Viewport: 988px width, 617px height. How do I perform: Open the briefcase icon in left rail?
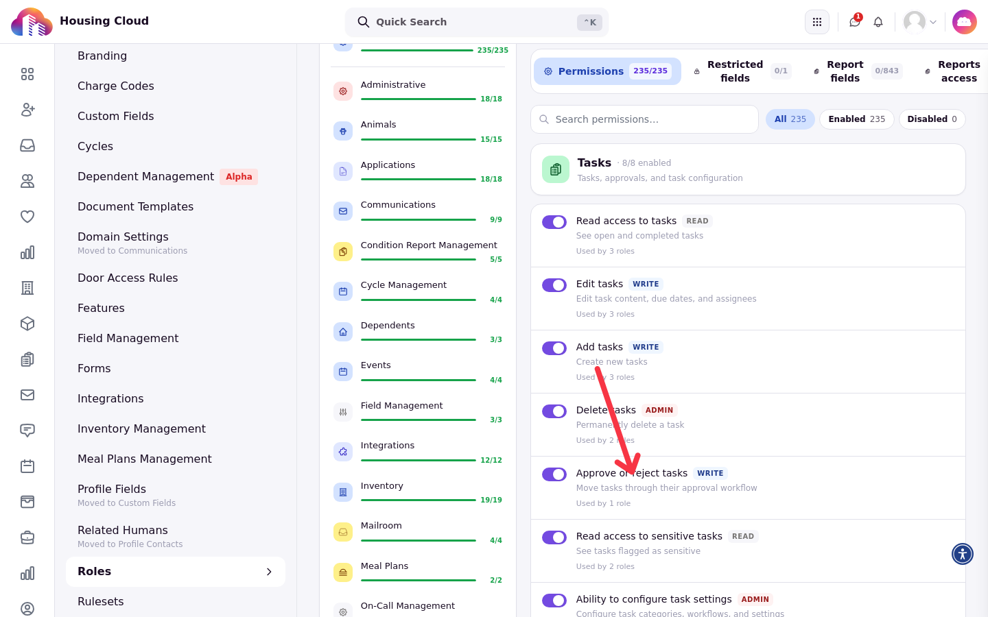point(27,537)
